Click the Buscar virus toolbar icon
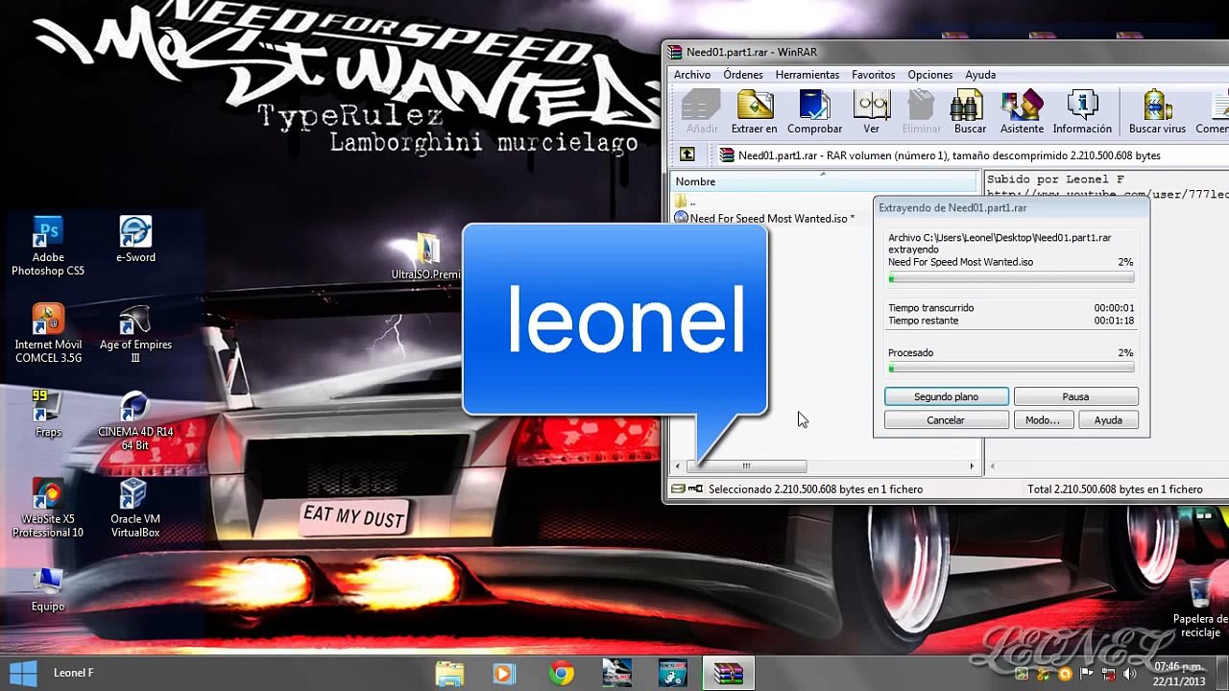The image size is (1229, 691). 1157,111
